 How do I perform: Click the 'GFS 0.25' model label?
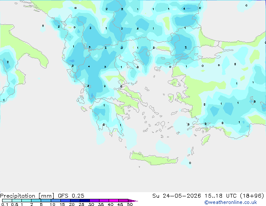pyautogui.click(x=71, y=195)
